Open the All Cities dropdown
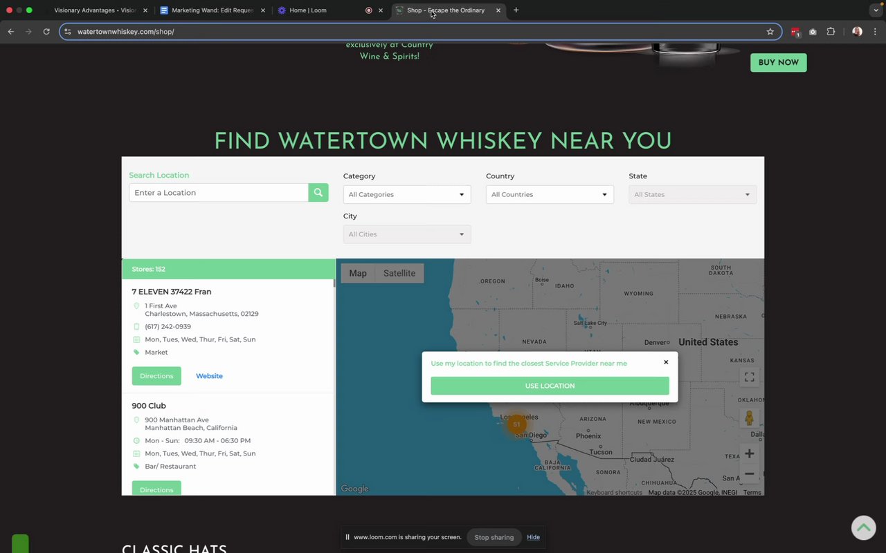Viewport: 886px width, 553px height. pyautogui.click(x=407, y=234)
